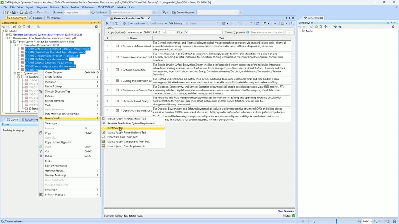Expand Generate Standartized System Requirements tree node

[x=7, y=34]
